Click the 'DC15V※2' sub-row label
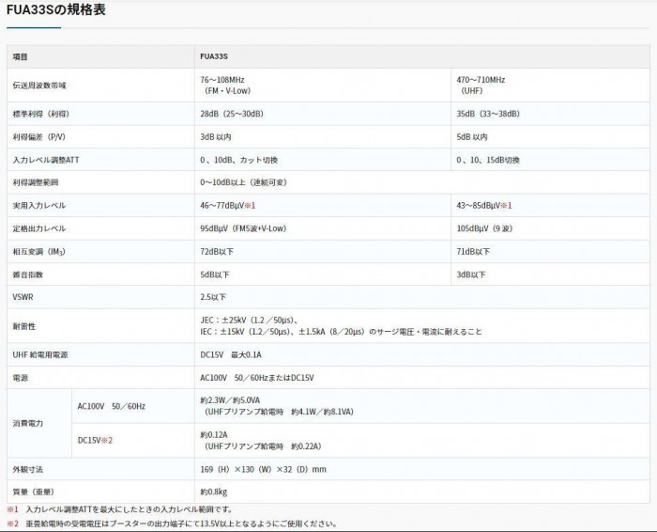This screenshot has height=532, width=657. [x=95, y=440]
